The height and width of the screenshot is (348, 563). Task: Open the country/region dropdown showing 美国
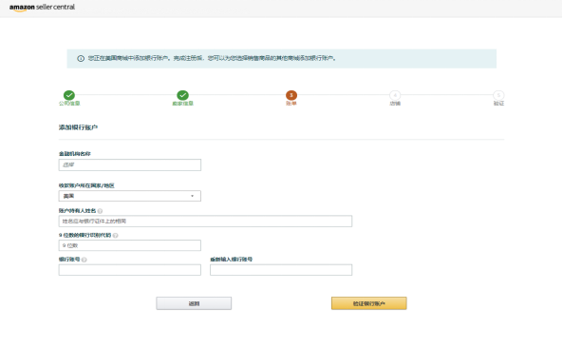(130, 196)
